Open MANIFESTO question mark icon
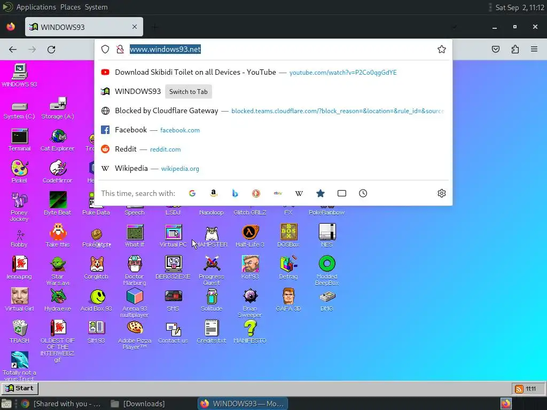Screen dimensions: 547x410 250,332
